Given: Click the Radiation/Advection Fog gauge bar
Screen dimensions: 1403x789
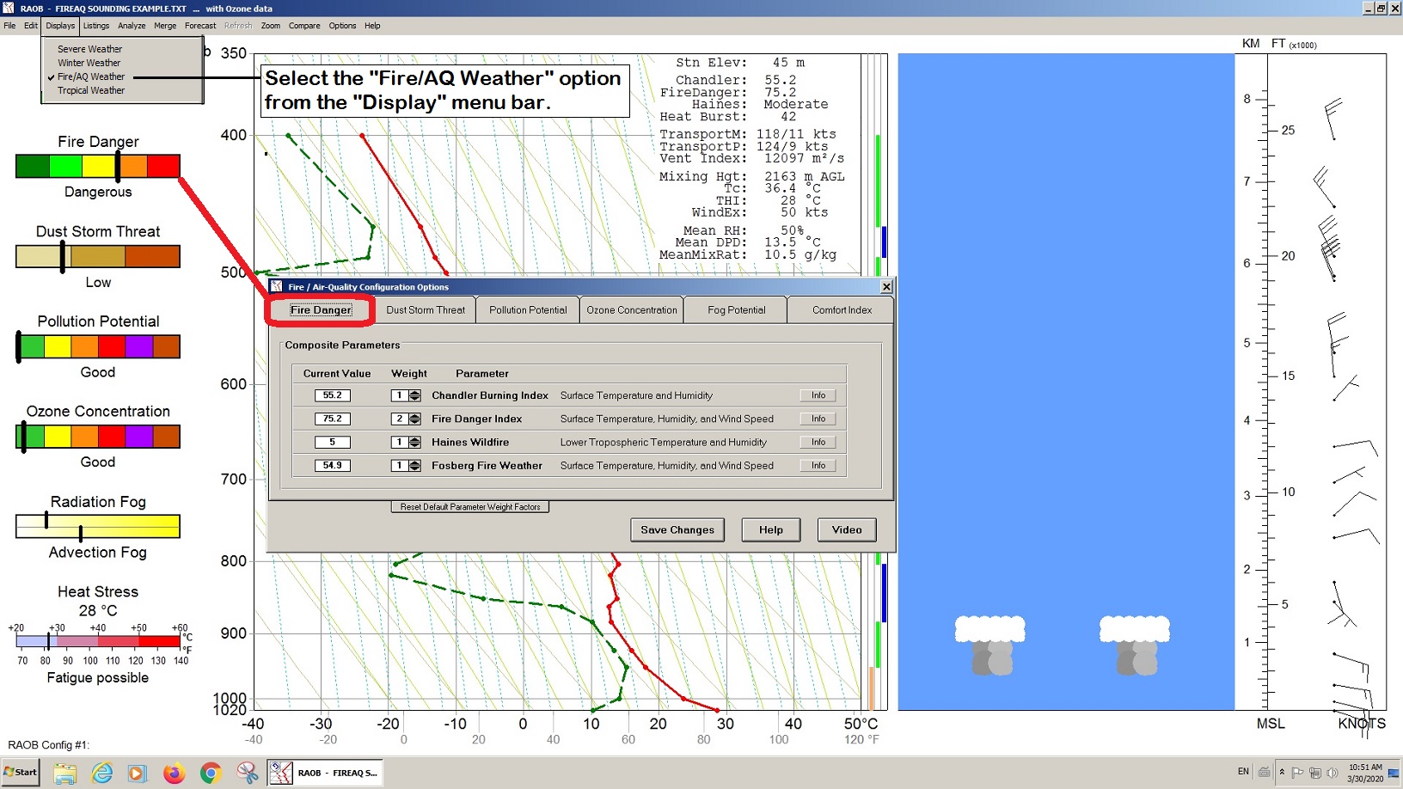Looking at the screenshot, I should [x=98, y=526].
